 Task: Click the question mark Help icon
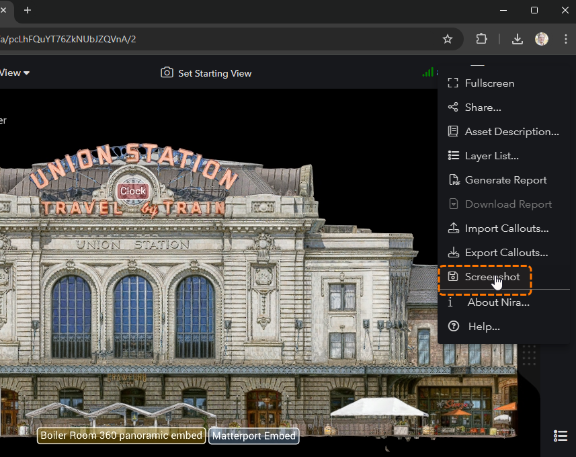[454, 326]
